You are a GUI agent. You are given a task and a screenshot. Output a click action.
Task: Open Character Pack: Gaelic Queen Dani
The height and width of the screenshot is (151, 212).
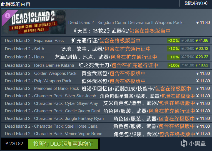52,111
